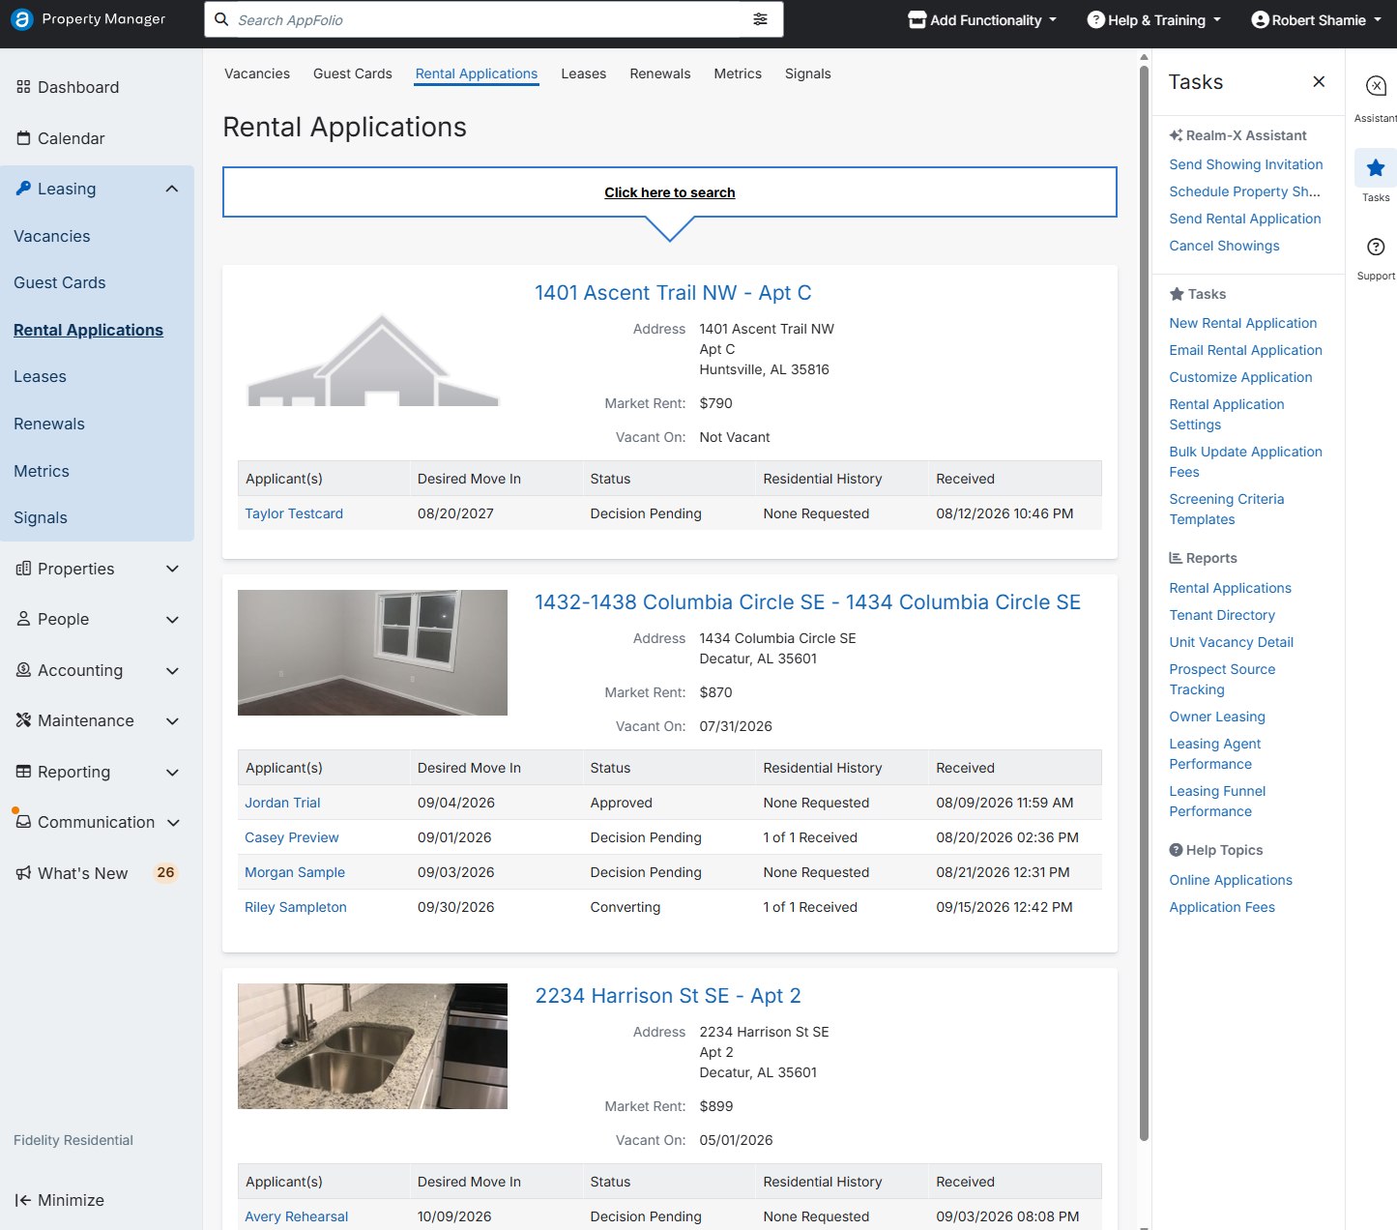Screen dimensions: 1397x1230
Task: Expand the Reporting menu section
Action: 172,772
